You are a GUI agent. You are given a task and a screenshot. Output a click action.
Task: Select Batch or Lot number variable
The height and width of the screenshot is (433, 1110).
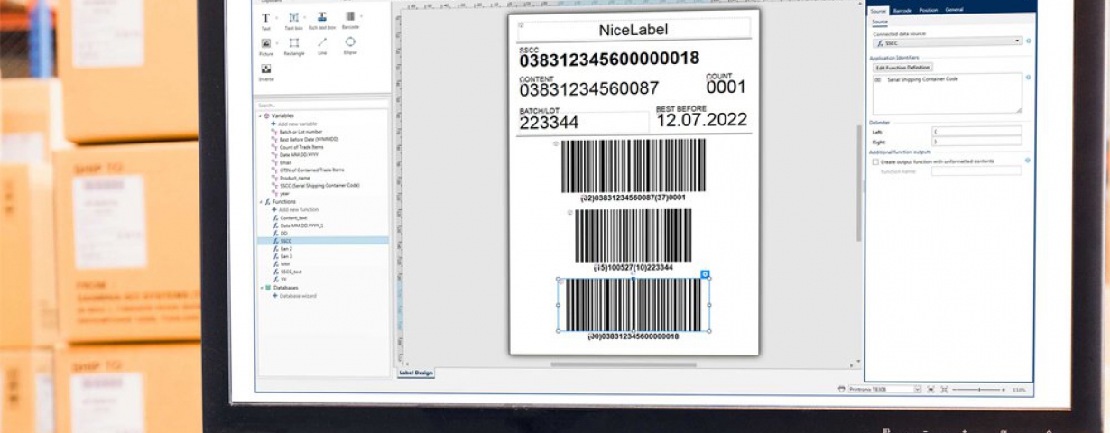(x=301, y=132)
